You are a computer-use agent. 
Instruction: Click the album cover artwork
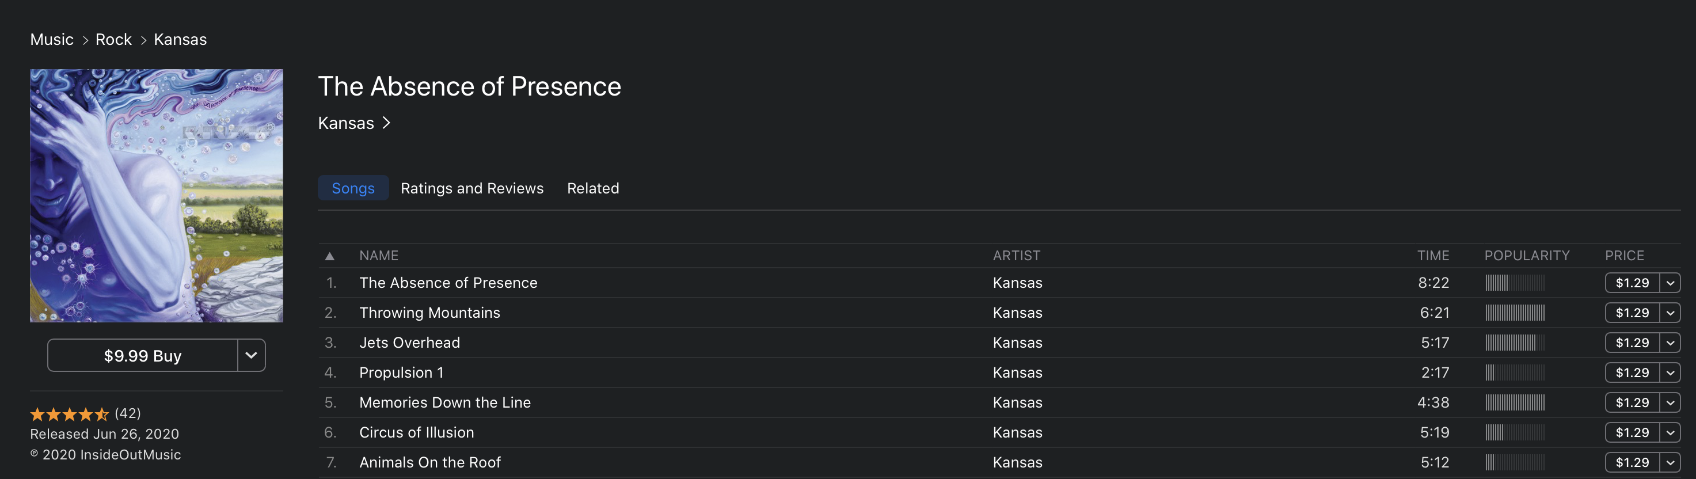(x=157, y=195)
